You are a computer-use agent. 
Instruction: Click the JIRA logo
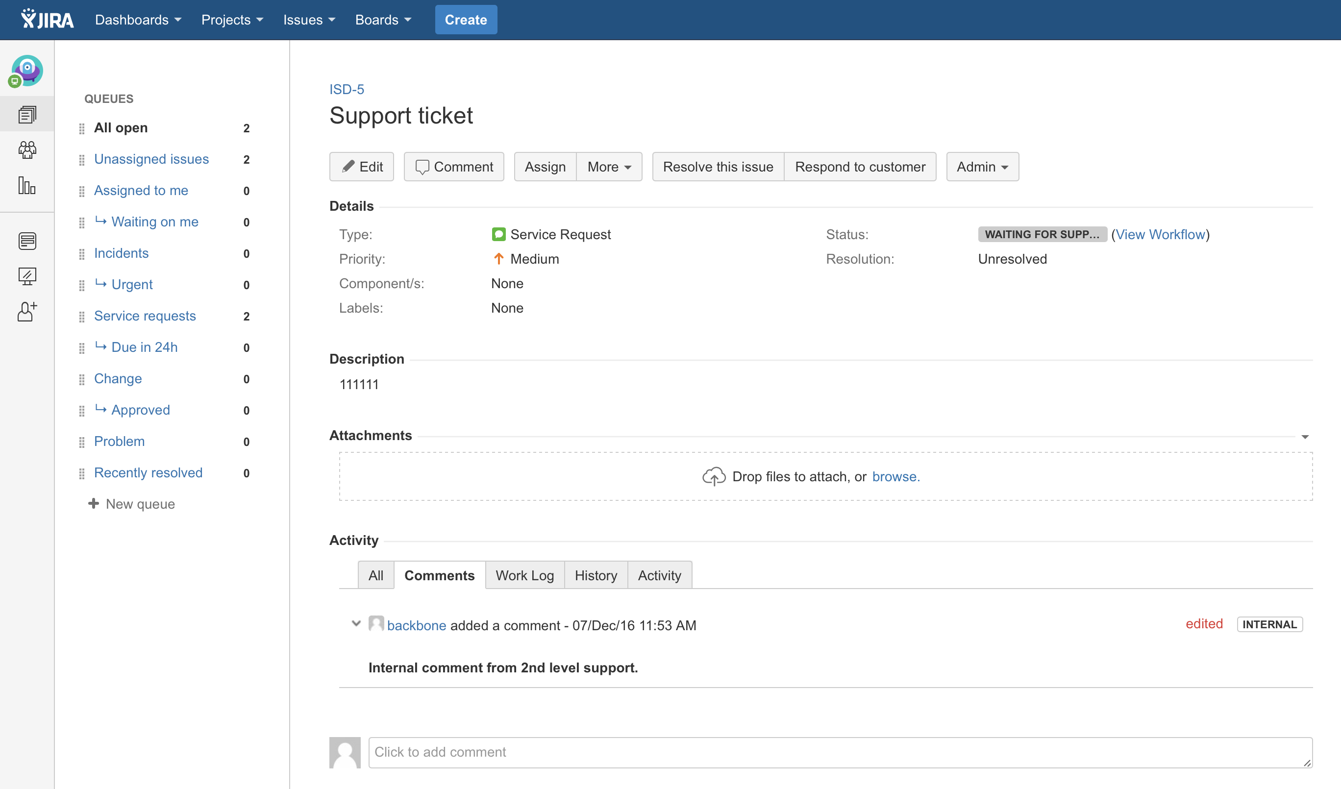47,20
